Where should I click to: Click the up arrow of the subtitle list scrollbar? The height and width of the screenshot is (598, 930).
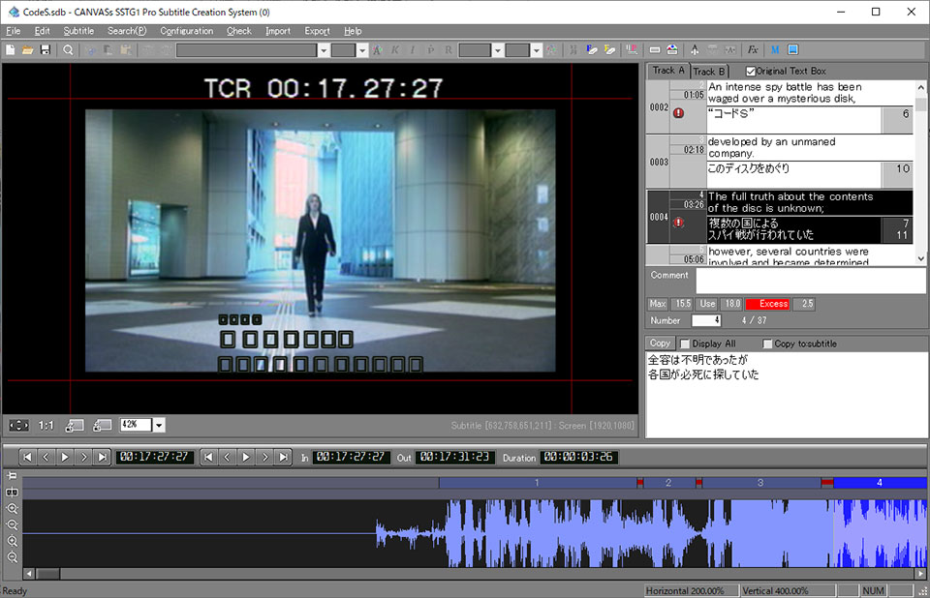[920, 87]
